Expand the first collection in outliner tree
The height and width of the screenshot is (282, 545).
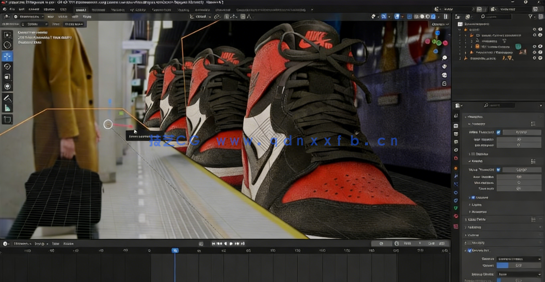pyautogui.click(x=460, y=29)
